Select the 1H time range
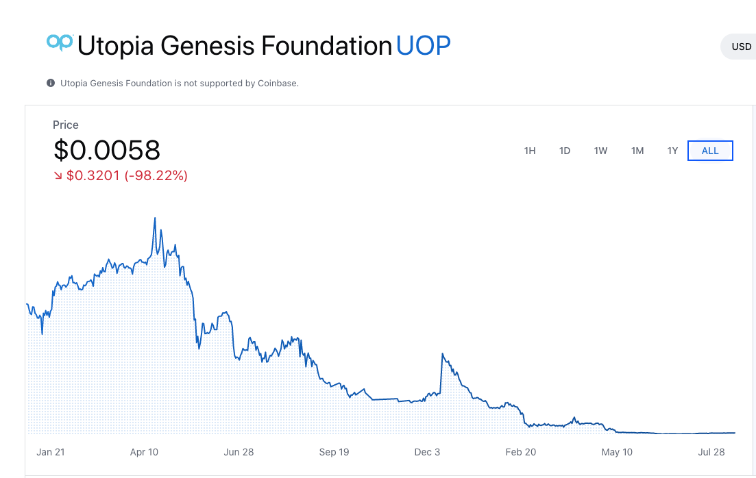Image resolution: width=756 pixels, height=478 pixels. tap(529, 150)
